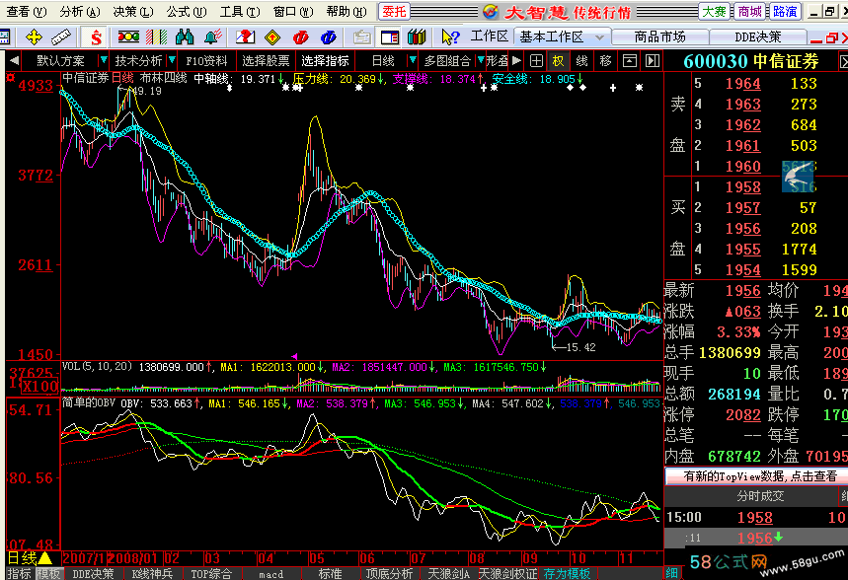The width and height of the screenshot is (848, 580).
Task: Select the 模板 bottom tab
Action: point(48,573)
